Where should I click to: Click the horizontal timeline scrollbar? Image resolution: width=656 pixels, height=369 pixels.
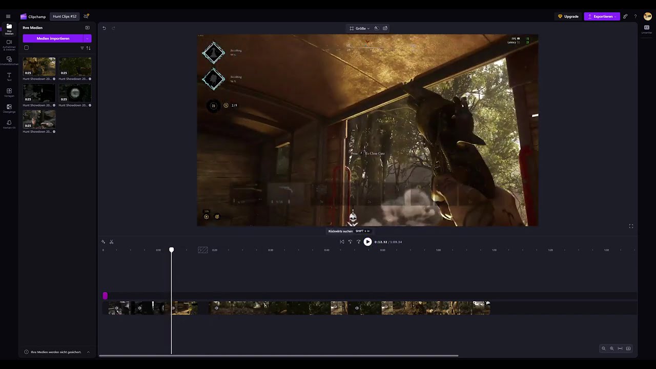point(278,355)
